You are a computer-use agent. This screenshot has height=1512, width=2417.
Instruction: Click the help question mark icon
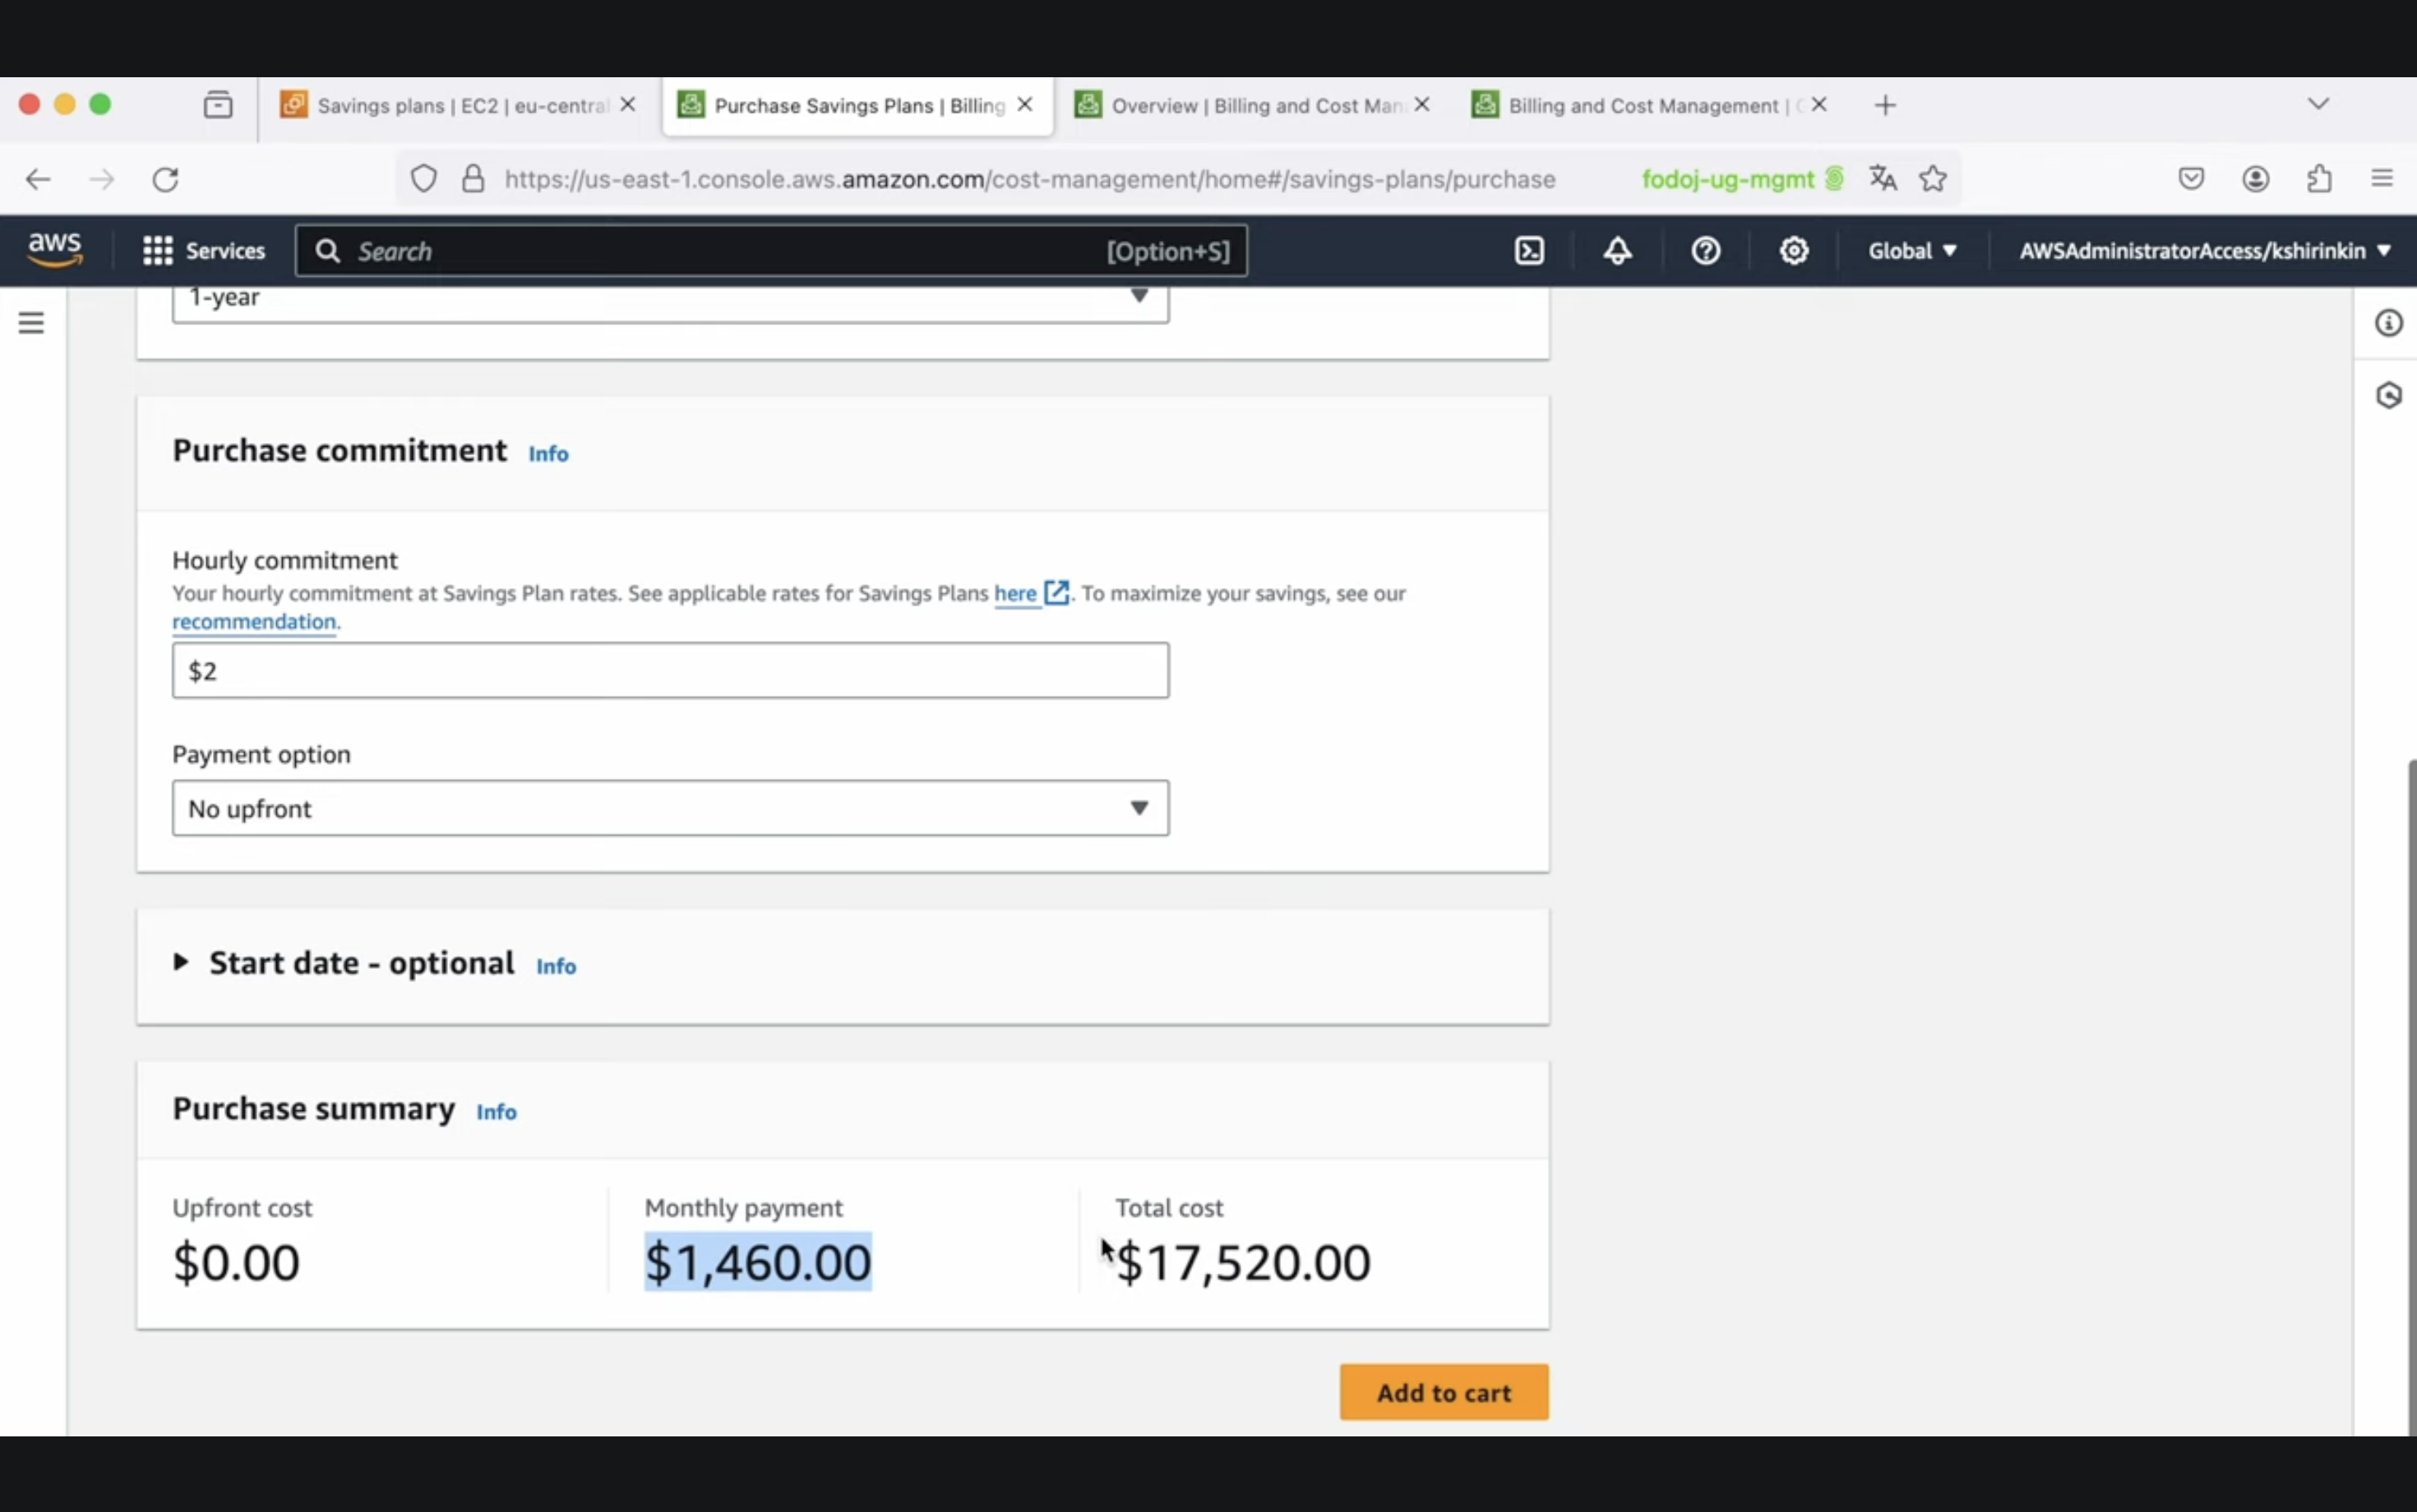pos(1704,249)
